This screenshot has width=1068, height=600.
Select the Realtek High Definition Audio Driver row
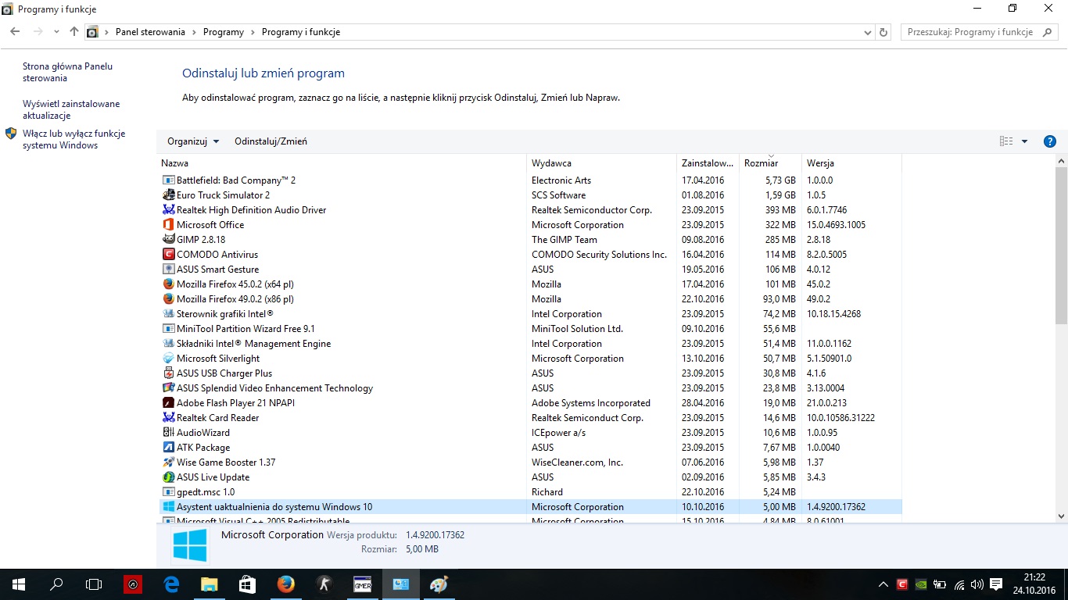click(x=529, y=210)
